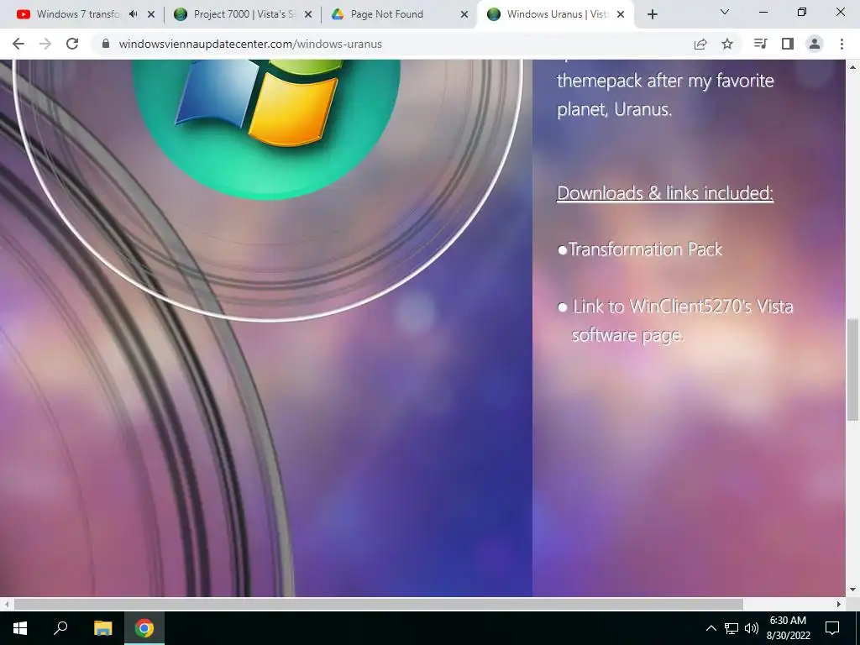Click the forward navigation arrow
860x645 pixels.
coord(45,44)
